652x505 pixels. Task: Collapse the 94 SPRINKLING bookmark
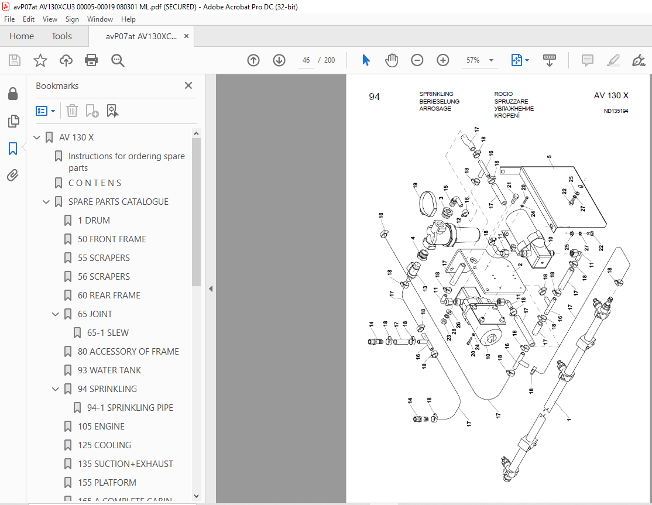tap(55, 389)
